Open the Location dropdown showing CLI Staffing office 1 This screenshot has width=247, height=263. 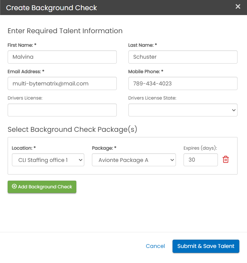click(x=48, y=160)
